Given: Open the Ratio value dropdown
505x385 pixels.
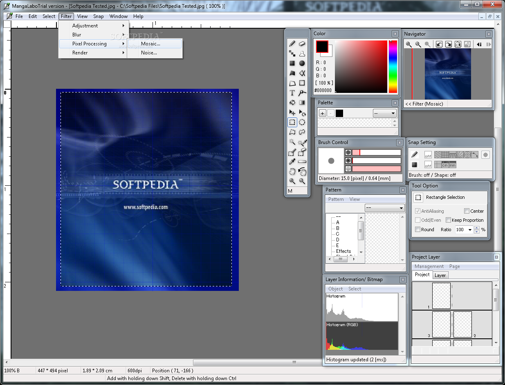Looking at the screenshot, I should click(470, 230).
